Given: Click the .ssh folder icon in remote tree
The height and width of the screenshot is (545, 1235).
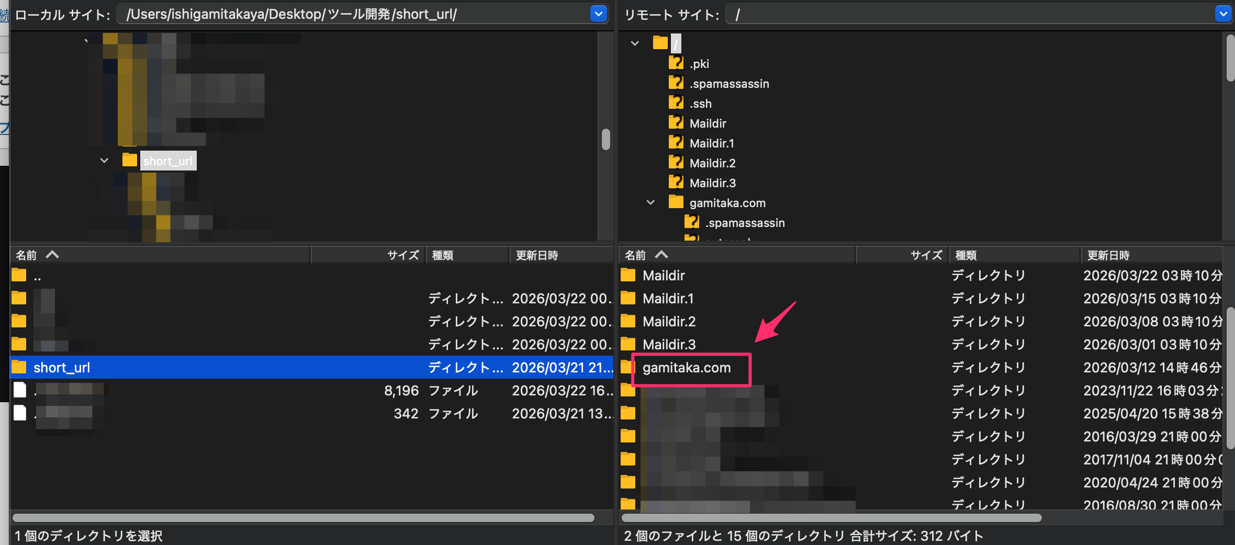Looking at the screenshot, I should coord(676,103).
